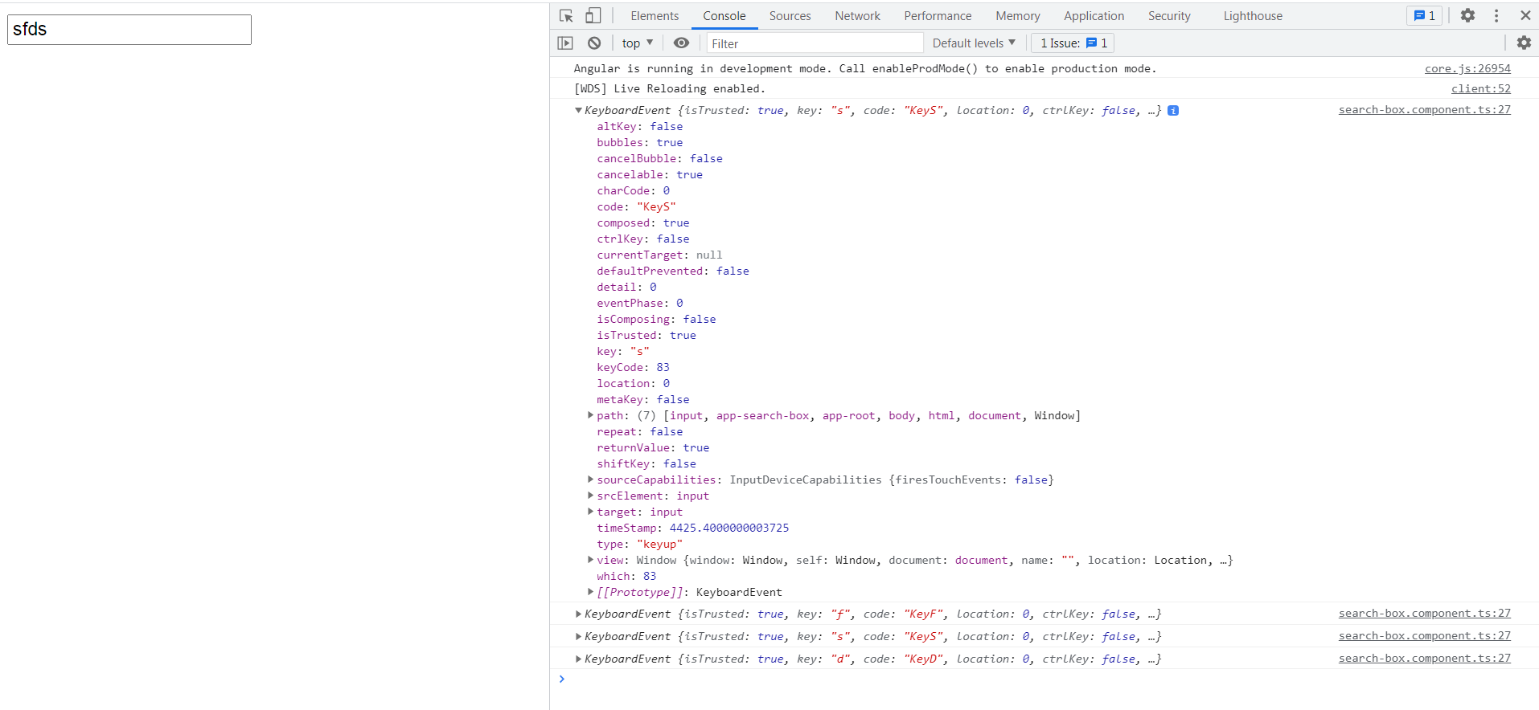Open source link for the KeyD event
1539x710 pixels.
pyautogui.click(x=1424, y=659)
